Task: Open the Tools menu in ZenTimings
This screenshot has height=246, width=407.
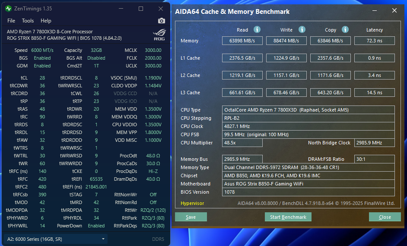Action: click(x=28, y=21)
